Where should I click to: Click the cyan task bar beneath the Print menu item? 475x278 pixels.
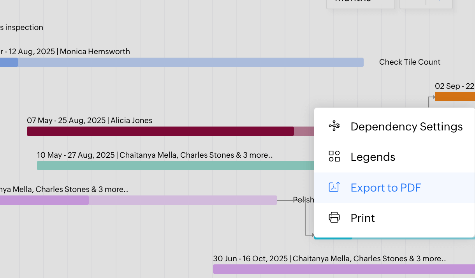pyautogui.click(x=333, y=238)
